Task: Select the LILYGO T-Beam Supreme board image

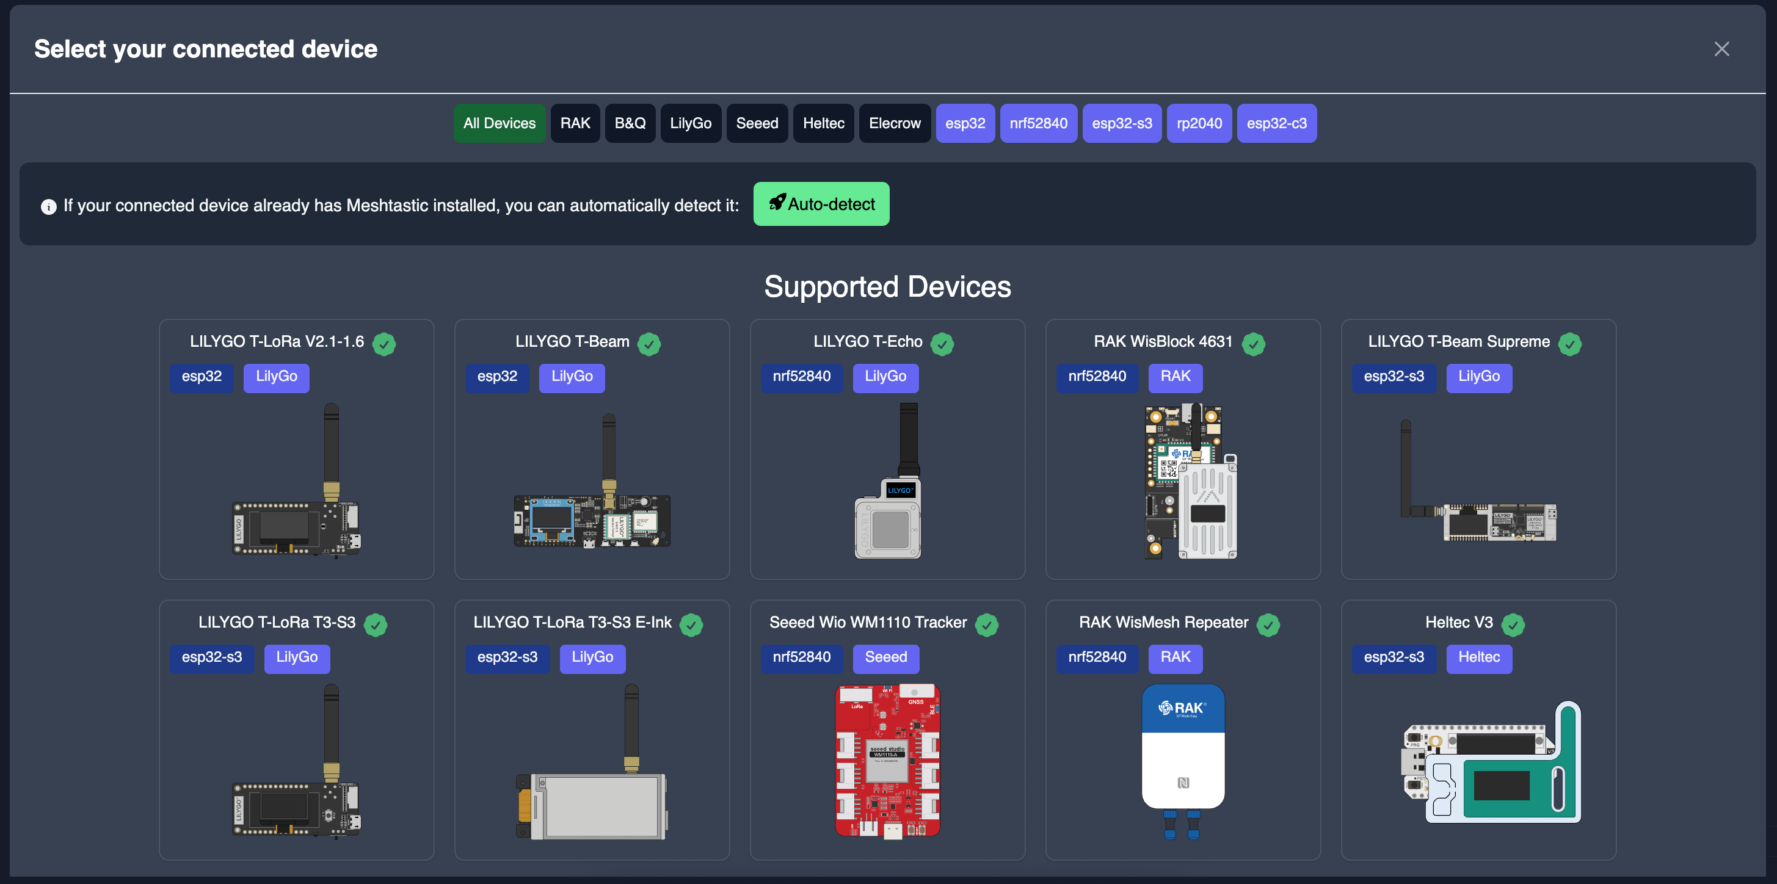Action: (1478, 480)
